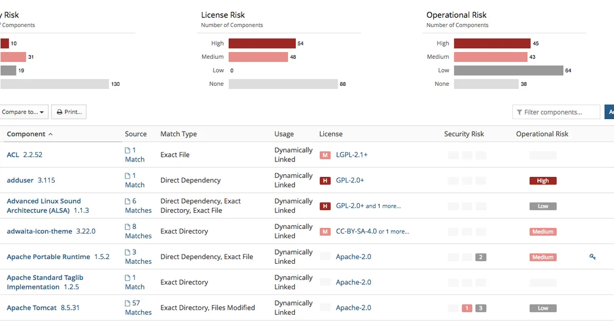Click the Operational Risk Low bar
The height and width of the screenshot is (321, 614).
coord(508,71)
